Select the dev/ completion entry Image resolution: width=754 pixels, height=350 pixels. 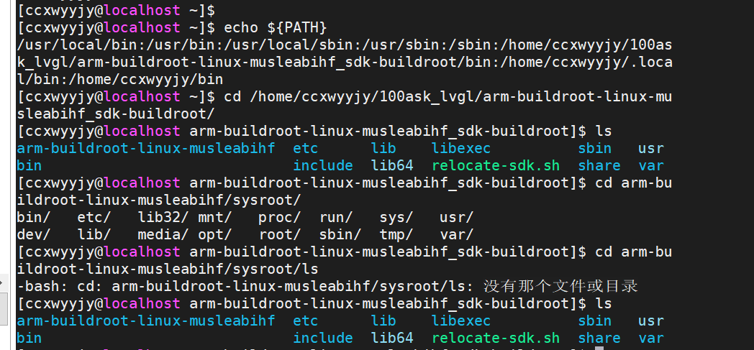33,234
